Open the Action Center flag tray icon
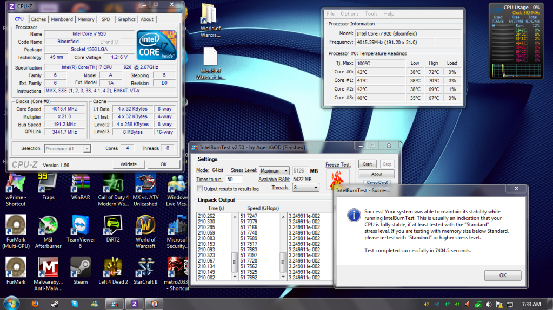553x310 pixels. pyautogui.click(x=499, y=305)
